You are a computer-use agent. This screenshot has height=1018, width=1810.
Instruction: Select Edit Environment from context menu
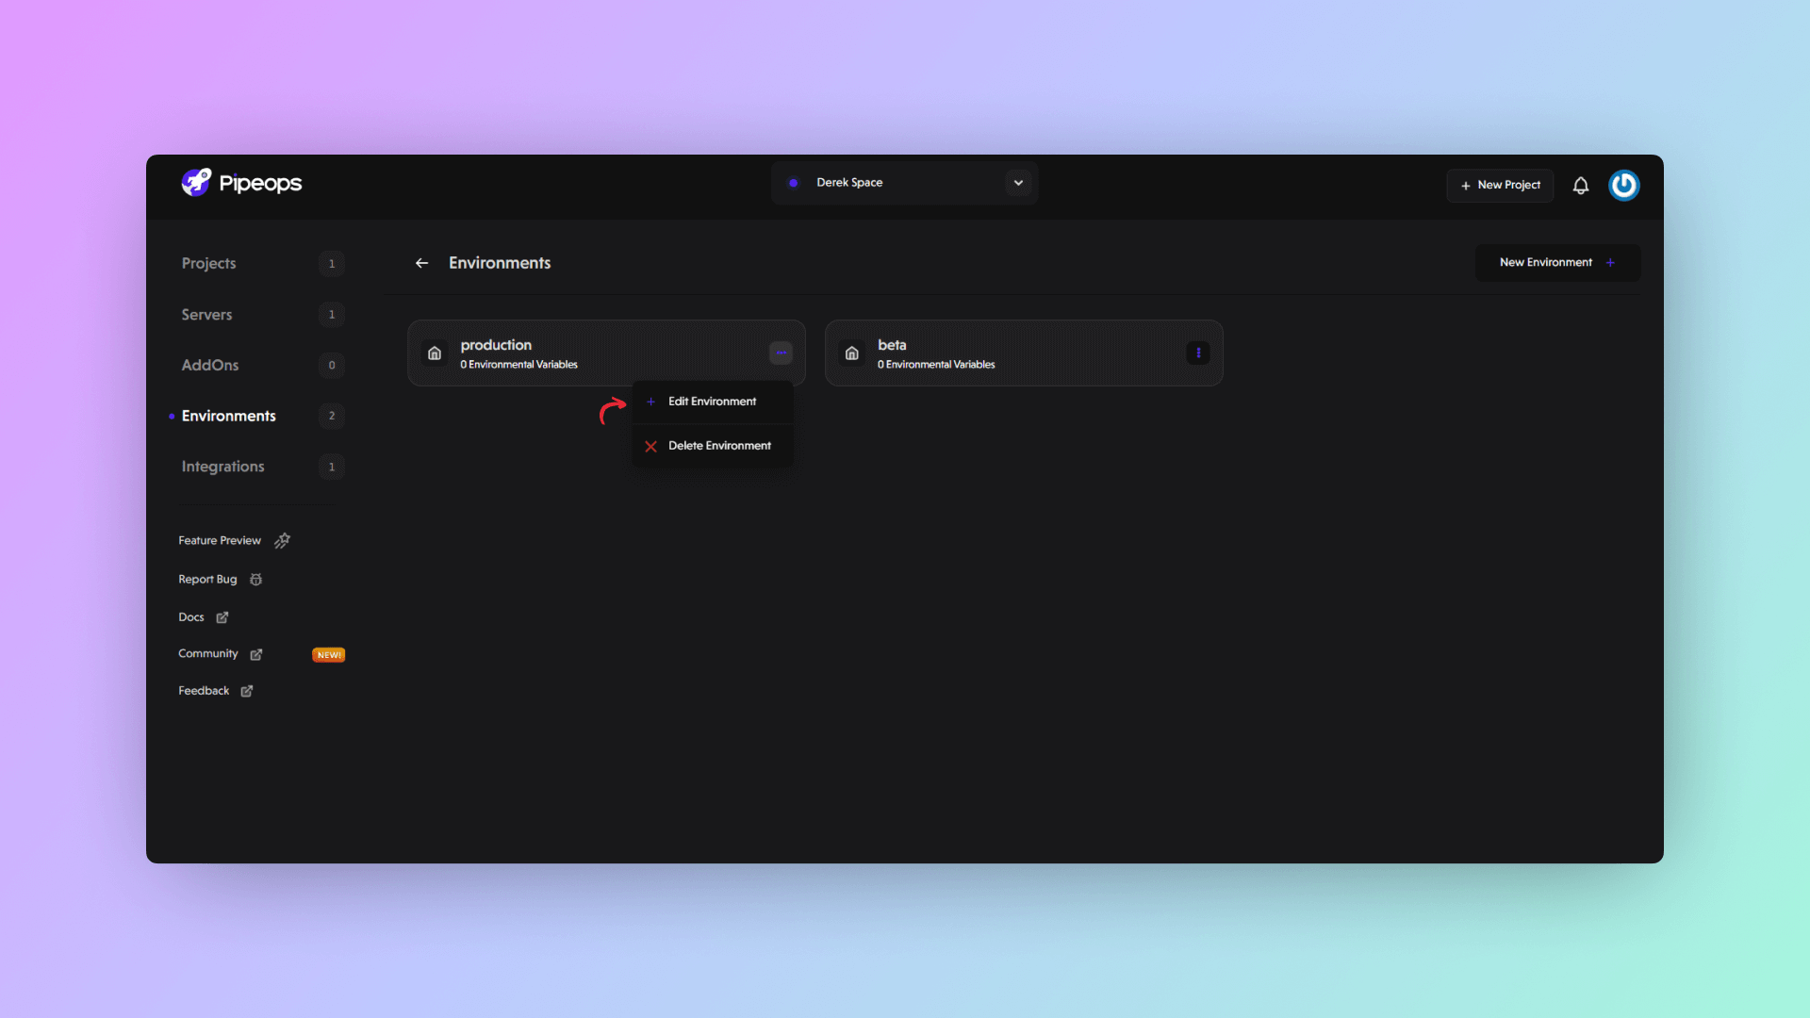[713, 401]
